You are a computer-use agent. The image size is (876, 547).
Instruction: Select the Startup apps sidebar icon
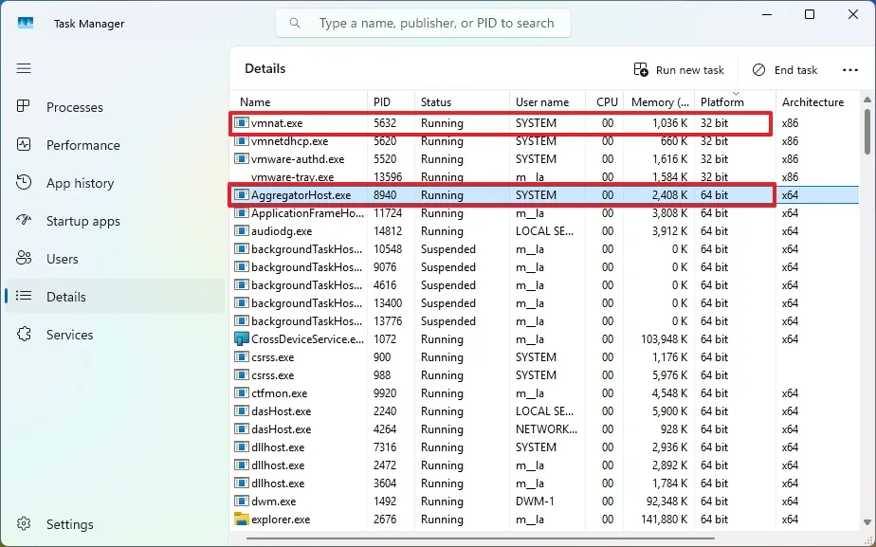click(24, 221)
